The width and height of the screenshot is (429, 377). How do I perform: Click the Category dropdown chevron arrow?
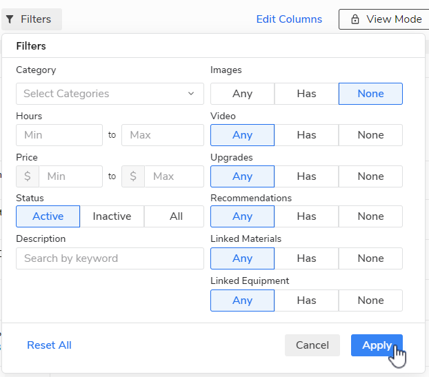click(191, 94)
